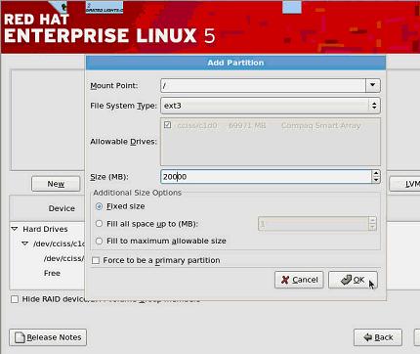Toggle the cciss/c1d0 drive checkbox
420x354 pixels.
click(167, 125)
